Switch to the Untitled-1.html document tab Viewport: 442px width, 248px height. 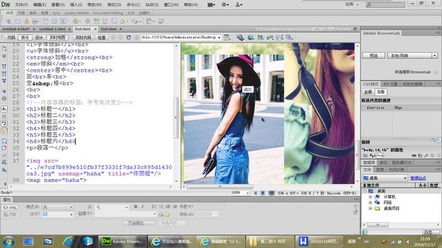coord(52,29)
